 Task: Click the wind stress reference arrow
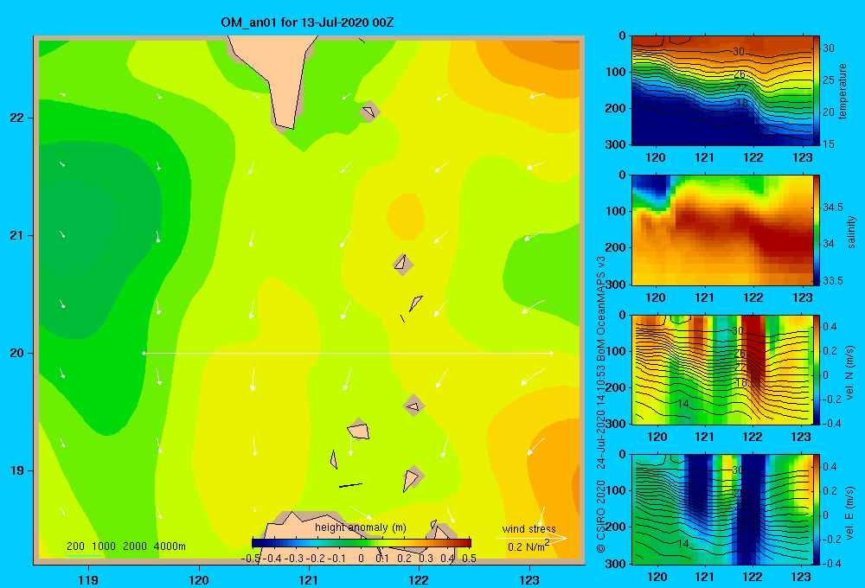531,538
